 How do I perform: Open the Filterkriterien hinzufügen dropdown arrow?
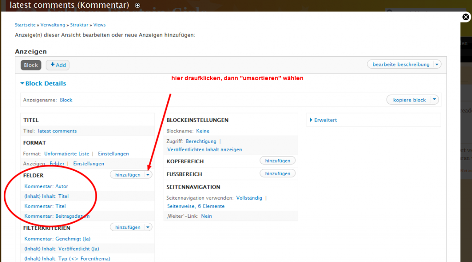[x=147, y=227]
